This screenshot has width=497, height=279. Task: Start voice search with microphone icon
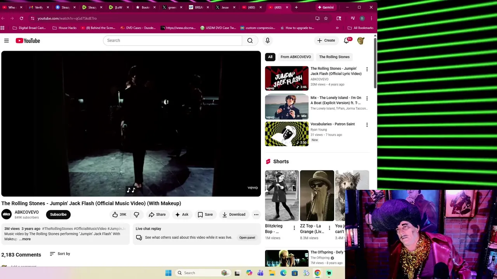[268, 40]
